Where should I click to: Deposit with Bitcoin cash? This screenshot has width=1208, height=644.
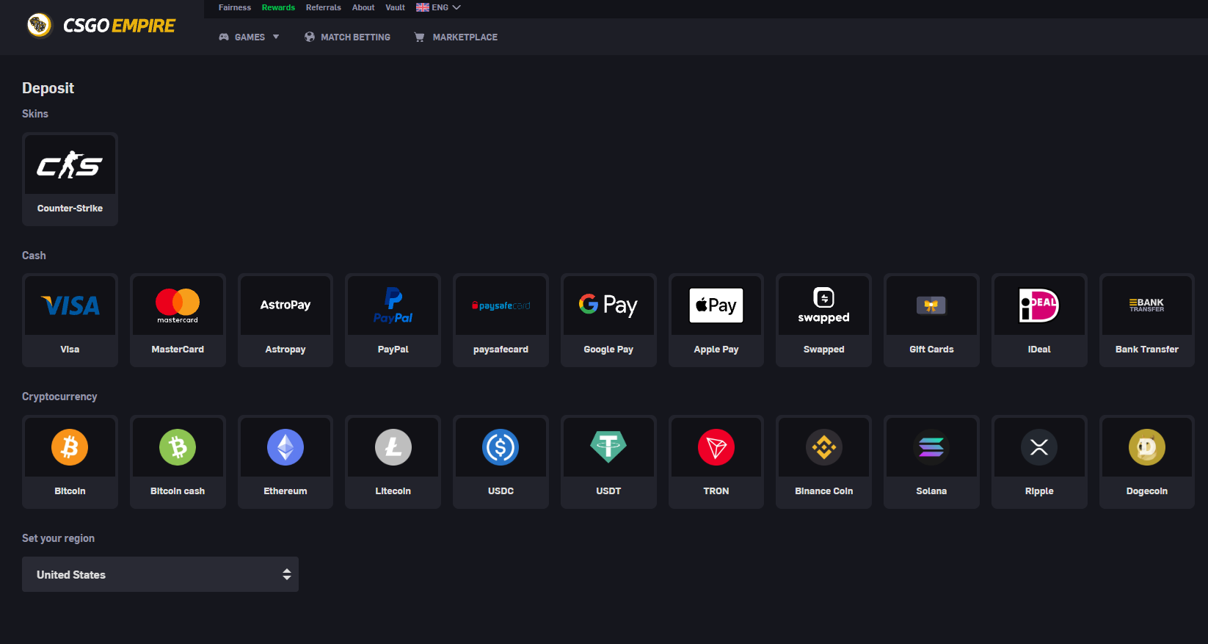(x=178, y=462)
